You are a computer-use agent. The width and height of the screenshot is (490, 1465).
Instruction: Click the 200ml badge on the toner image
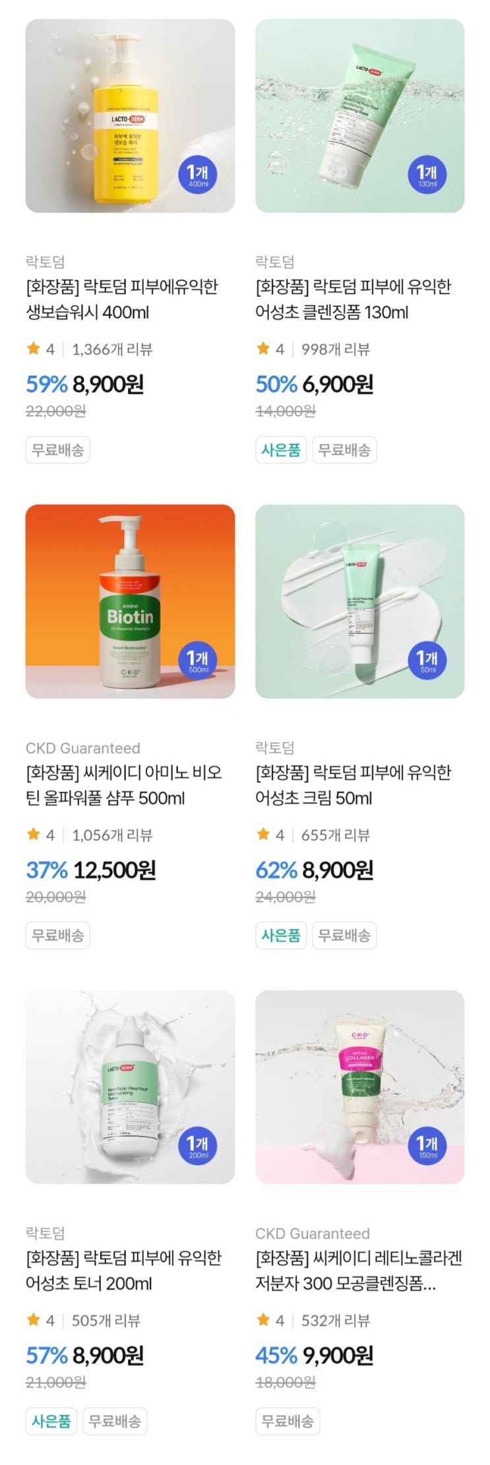click(x=198, y=1145)
